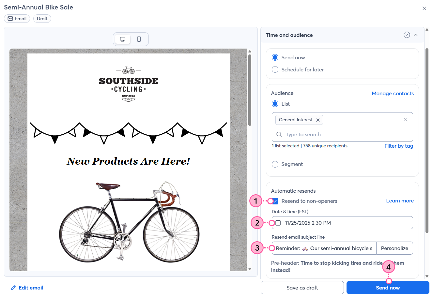The height and width of the screenshot is (297, 433).
Task: Click the schedule status check icon
Action: (407, 35)
